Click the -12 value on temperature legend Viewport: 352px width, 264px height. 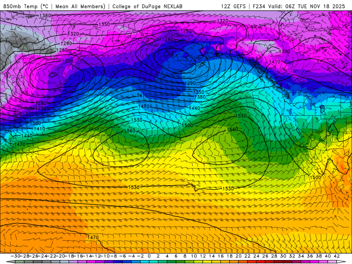pos(96,256)
